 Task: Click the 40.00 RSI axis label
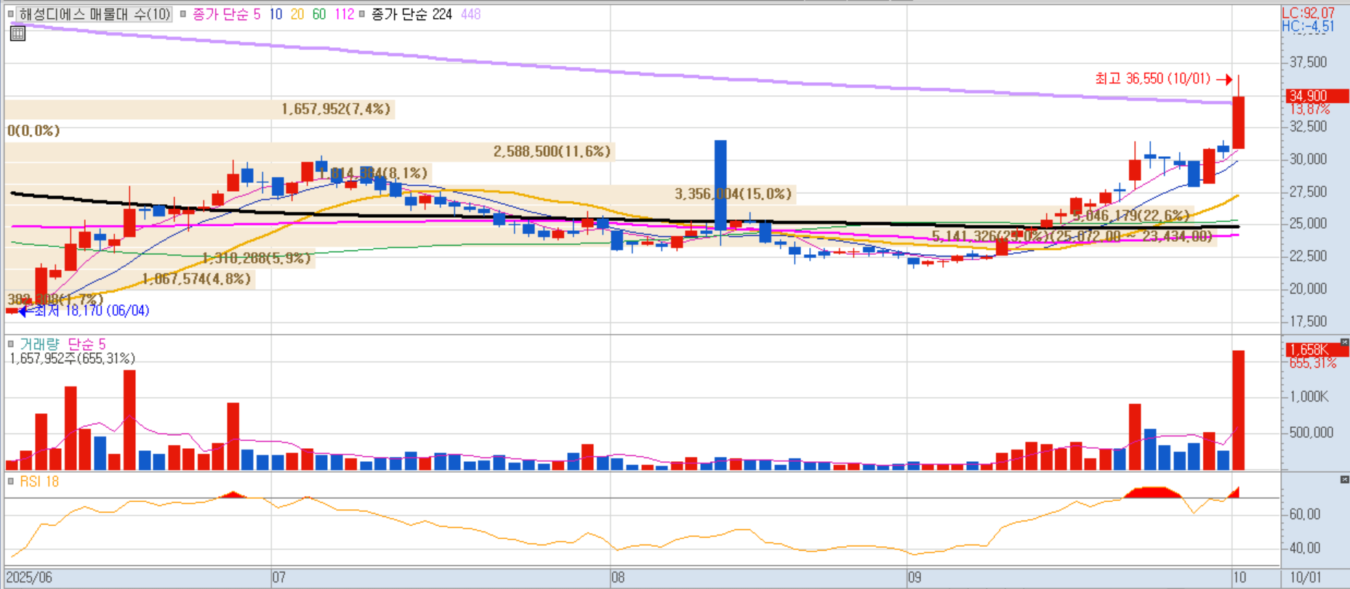click(x=1305, y=548)
